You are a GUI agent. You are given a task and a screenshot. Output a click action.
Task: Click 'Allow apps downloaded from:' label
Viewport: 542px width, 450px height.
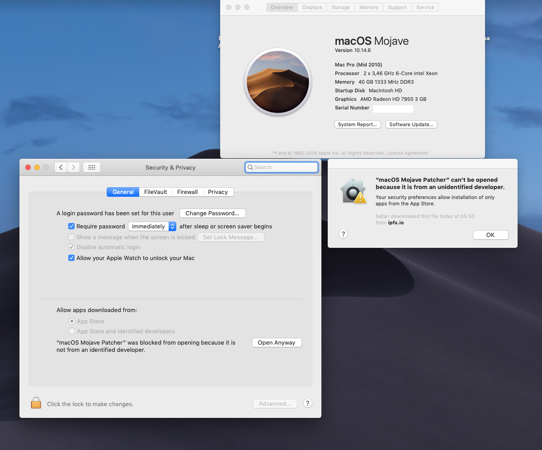[x=97, y=310]
